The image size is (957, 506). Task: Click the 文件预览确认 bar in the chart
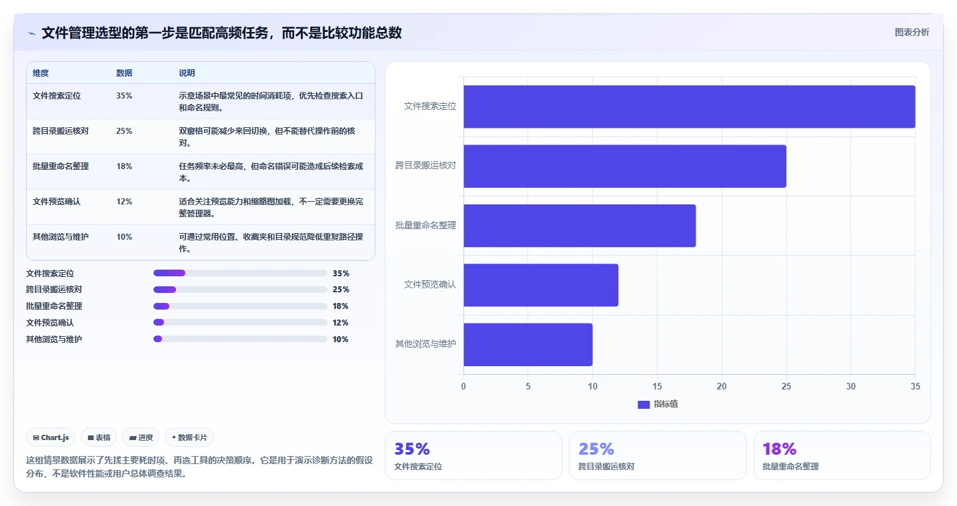click(x=541, y=285)
